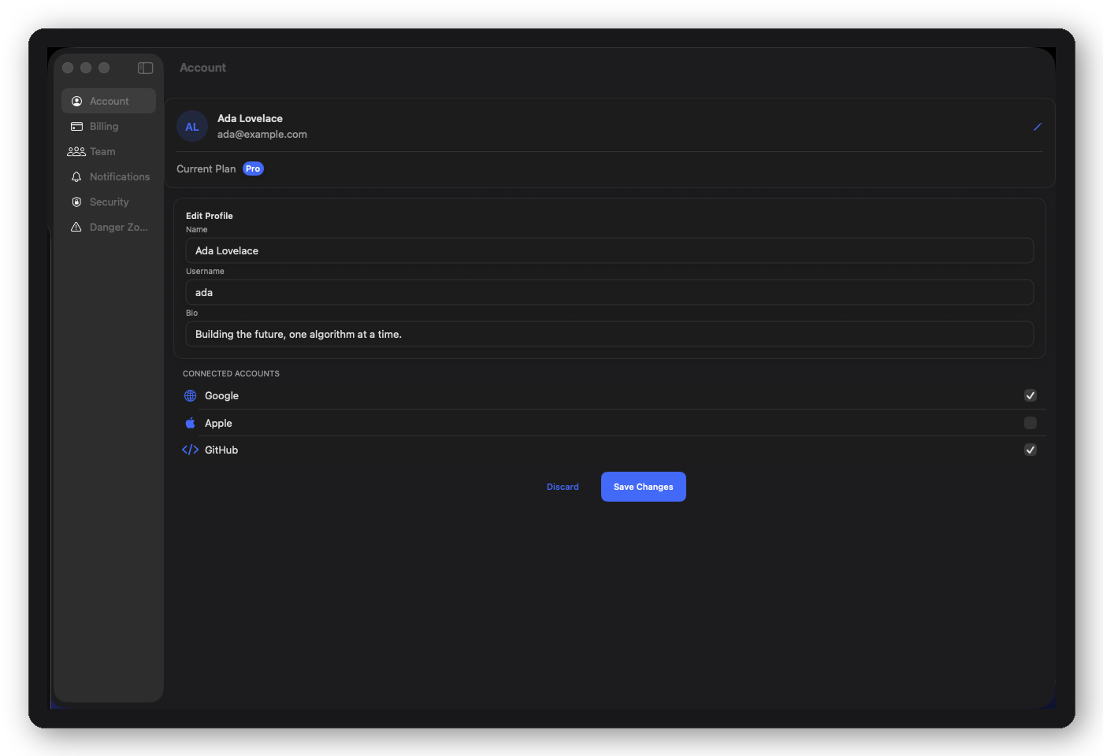Open the Billing section in sidebar
Image resolution: width=1103 pixels, height=756 pixels.
(x=109, y=126)
